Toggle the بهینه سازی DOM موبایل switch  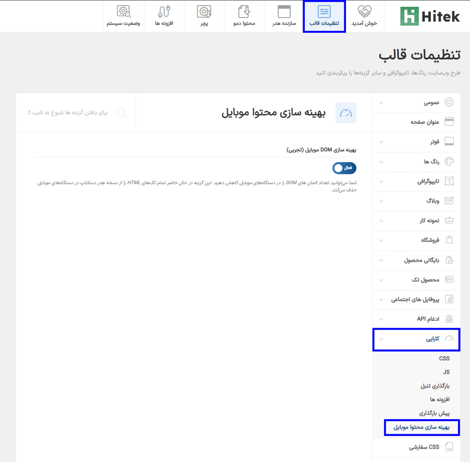tap(344, 168)
